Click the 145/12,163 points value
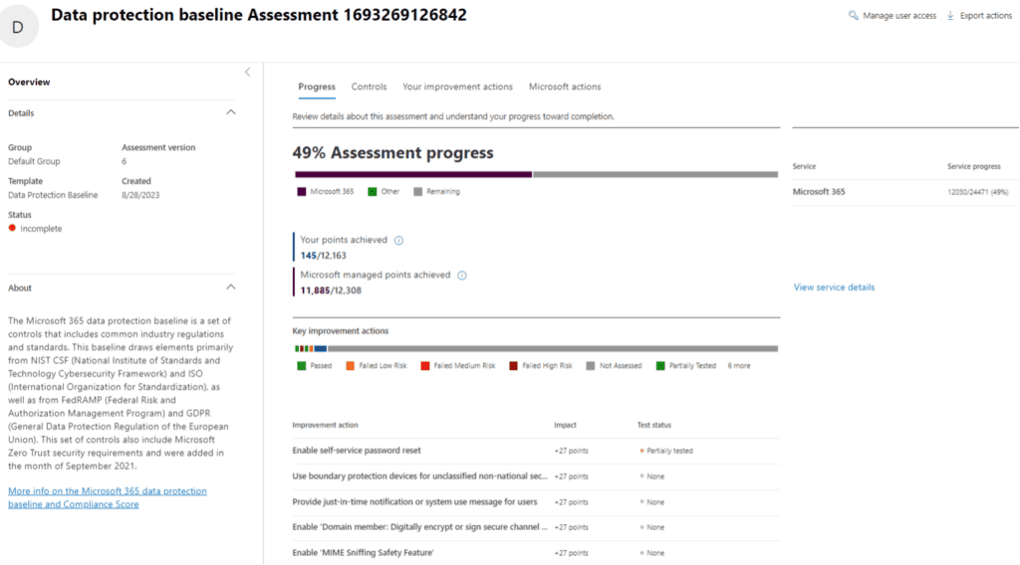This screenshot has width=1020, height=565. click(x=324, y=256)
